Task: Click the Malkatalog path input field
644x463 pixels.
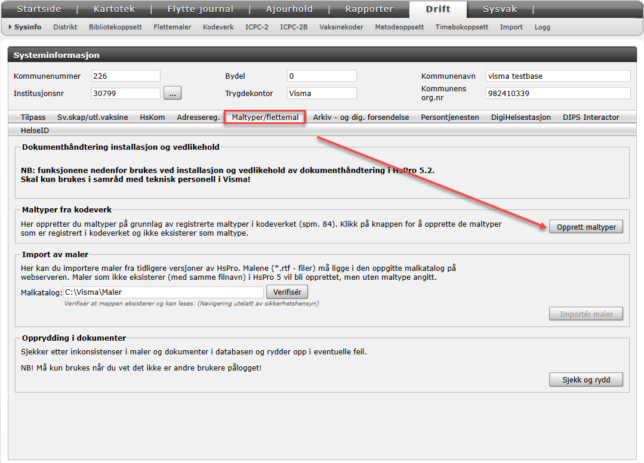Action: click(x=164, y=292)
